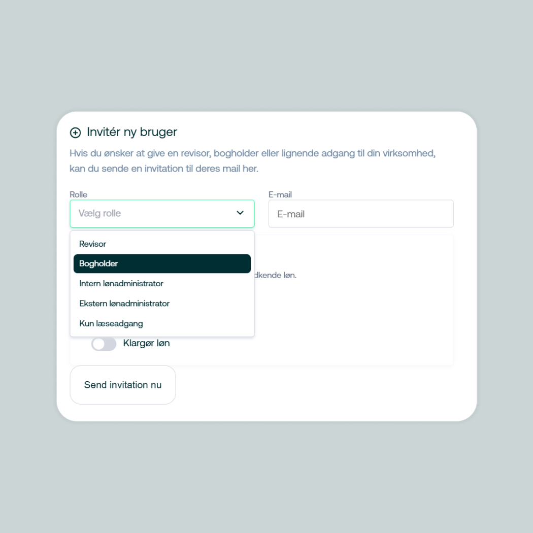Choose the highlighted Bogholder option
This screenshot has width=533, height=533.
162,264
